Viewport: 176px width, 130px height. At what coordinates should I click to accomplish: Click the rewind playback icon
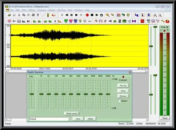[67, 15]
